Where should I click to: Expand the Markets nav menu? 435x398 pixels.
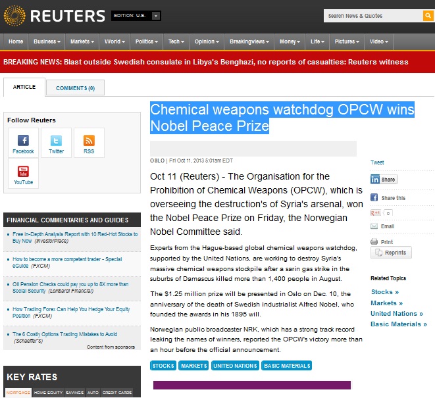tap(82, 41)
